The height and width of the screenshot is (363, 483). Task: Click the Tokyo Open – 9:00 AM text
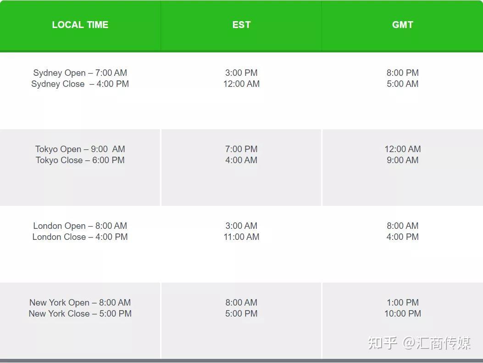(80, 149)
